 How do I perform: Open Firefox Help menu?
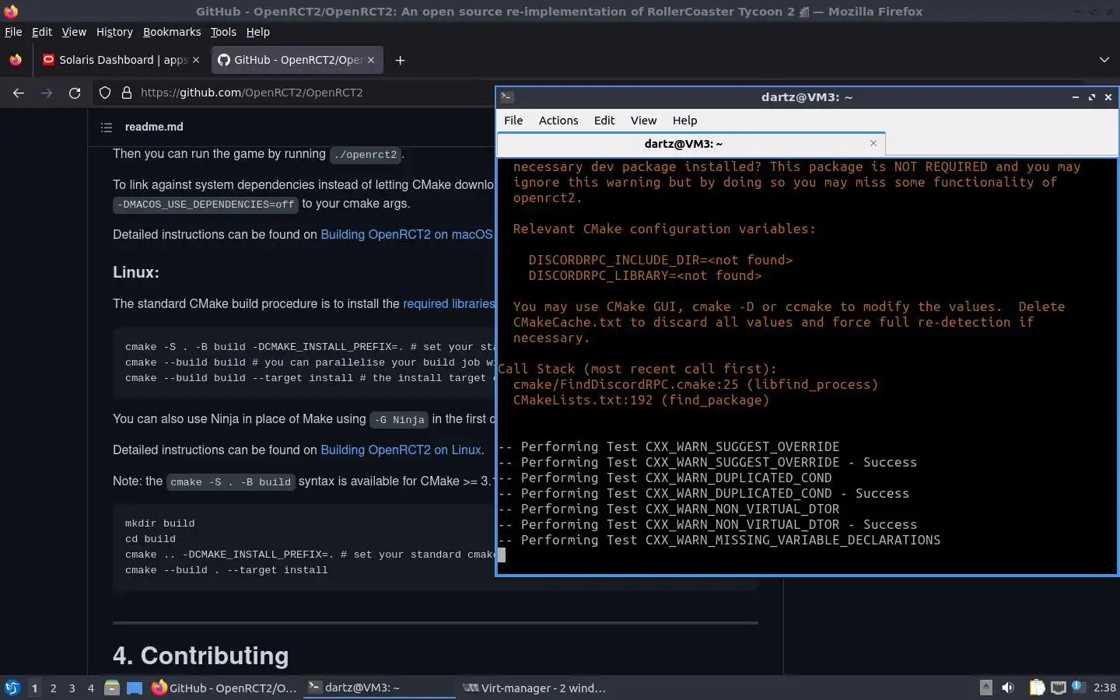point(257,32)
